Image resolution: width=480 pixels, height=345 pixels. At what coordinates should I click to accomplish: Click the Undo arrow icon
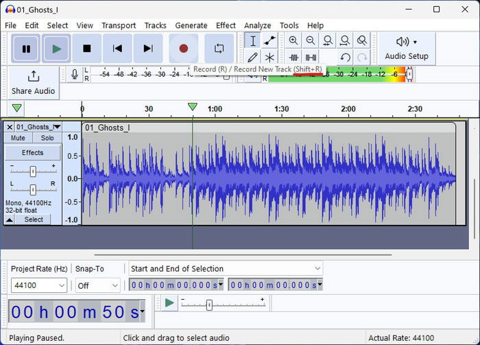(345, 57)
